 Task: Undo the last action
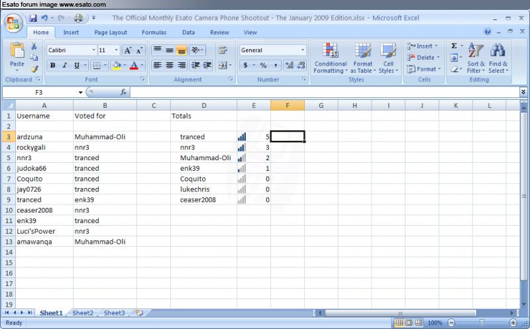pyautogui.click(x=44, y=18)
